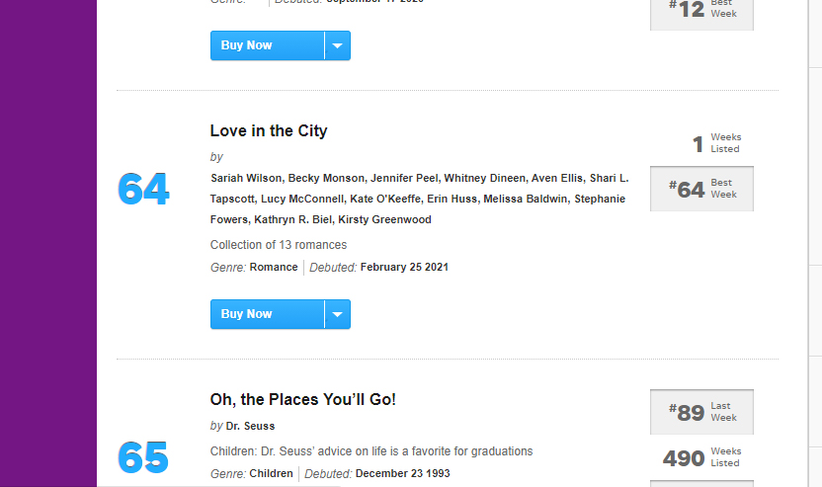
Task: Expand the Love in the City buy options arrow
Action: [x=338, y=314]
